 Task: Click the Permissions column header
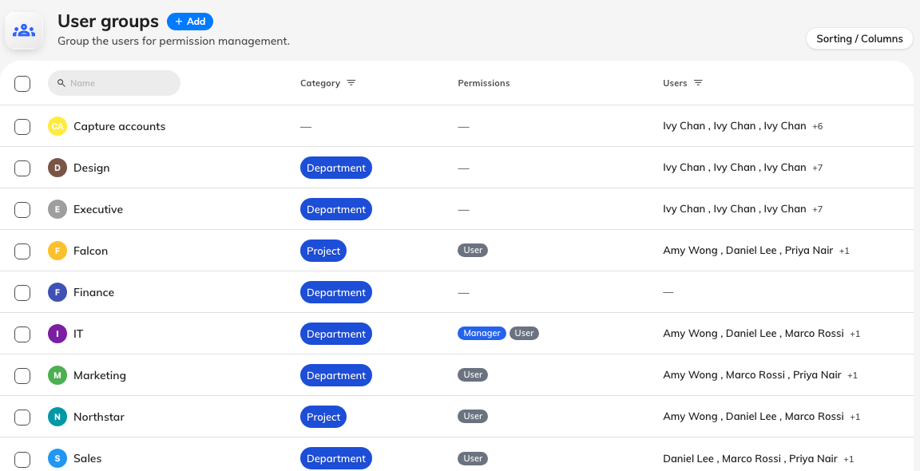(x=483, y=83)
